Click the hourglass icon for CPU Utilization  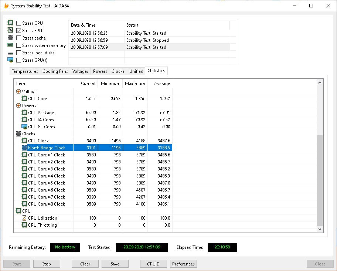click(x=24, y=218)
